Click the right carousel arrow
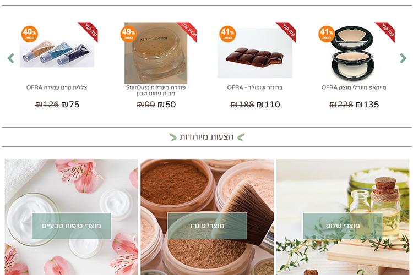413x275 pixels. 403,58
